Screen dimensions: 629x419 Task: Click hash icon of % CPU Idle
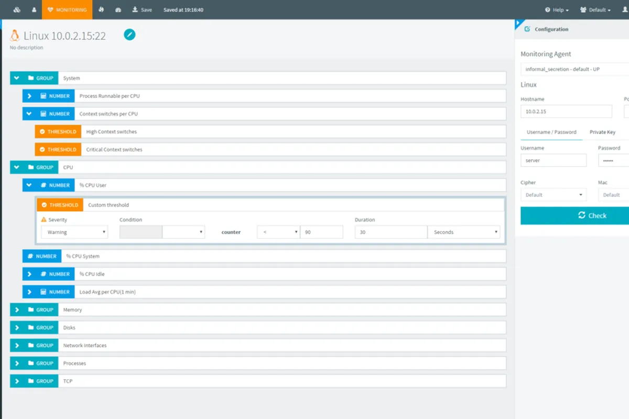tap(44, 274)
